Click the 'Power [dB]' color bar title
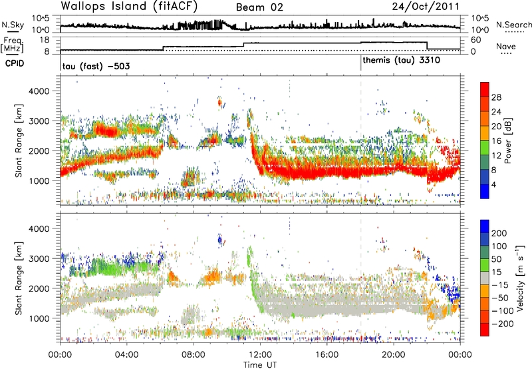This screenshot has width=532, height=369. click(508, 141)
